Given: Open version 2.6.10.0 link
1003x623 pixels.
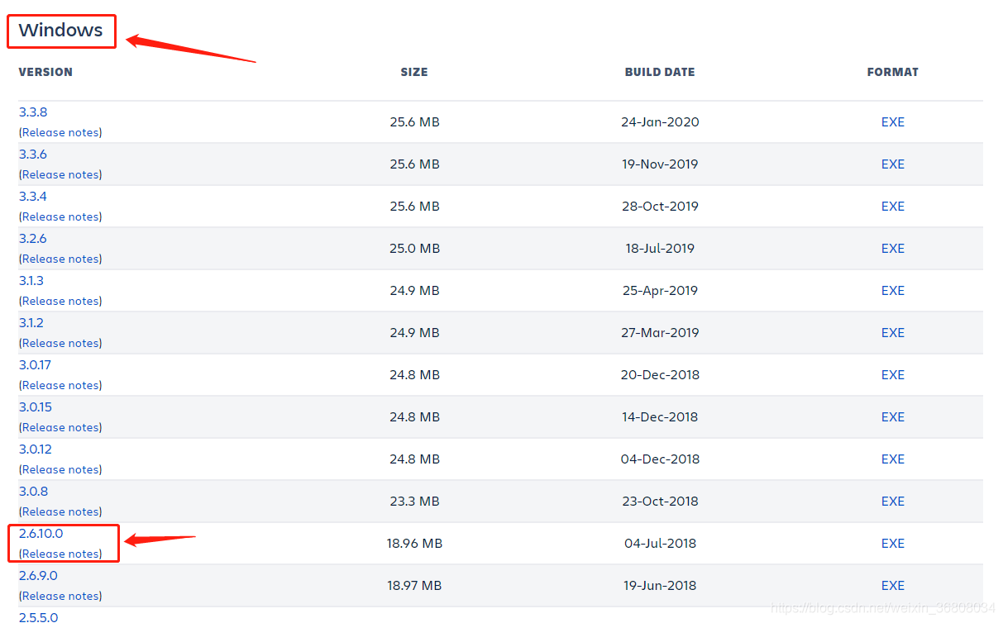Looking at the screenshot, I should tap(41, 533).
